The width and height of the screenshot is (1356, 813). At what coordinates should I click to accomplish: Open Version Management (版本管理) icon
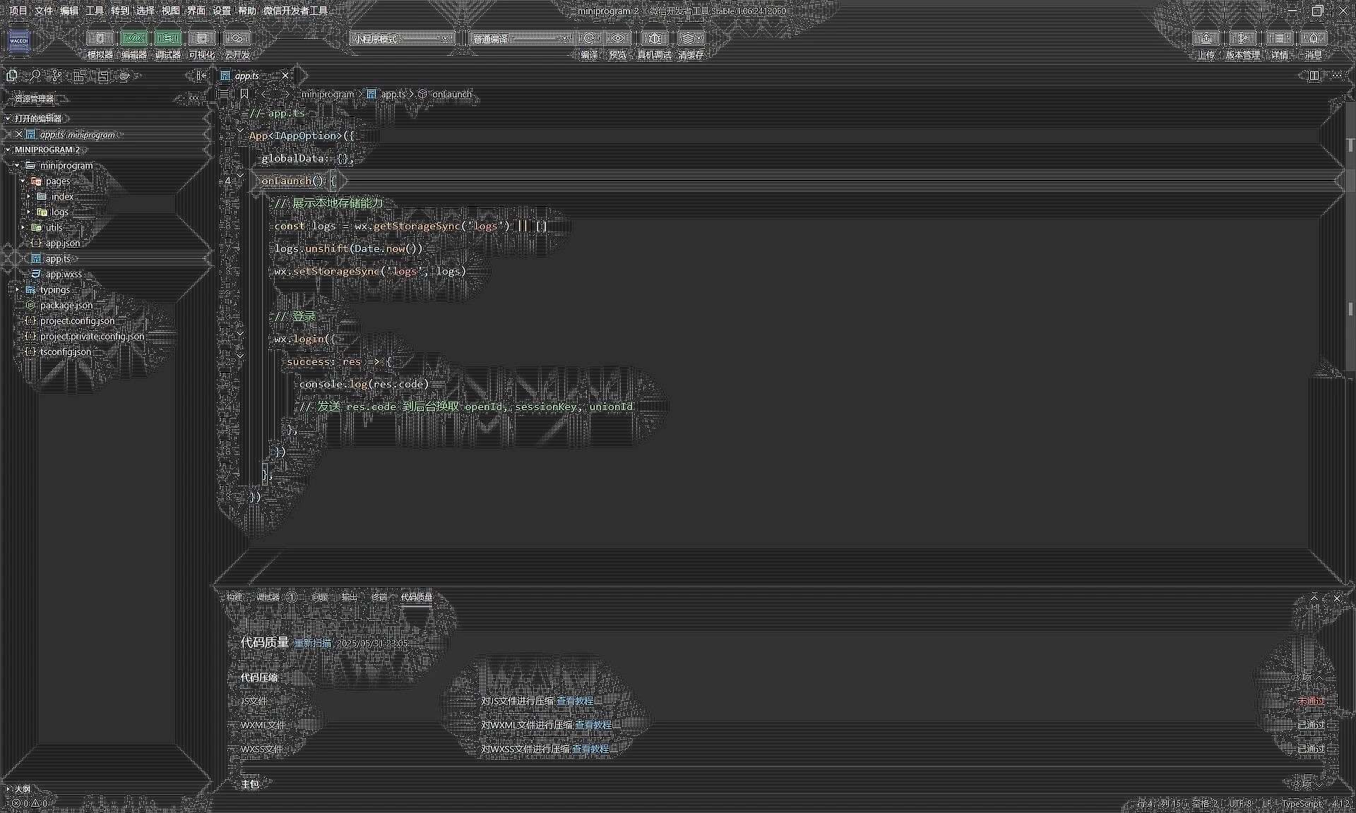point(1242,38)
